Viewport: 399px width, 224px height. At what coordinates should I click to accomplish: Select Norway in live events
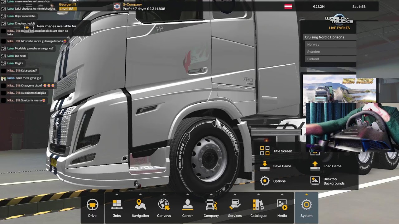(330, 44)
